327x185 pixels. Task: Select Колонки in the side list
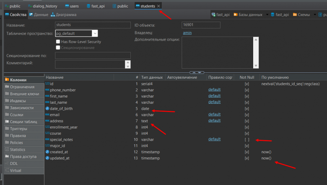coord(24,80)
